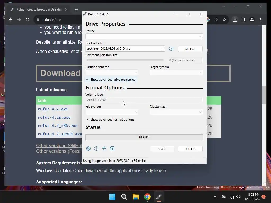Image resolution: width=271 pixels, height=203 pixels.
Task: Open rufus-4.2p.exe download link
Action: pyautogui.click(x=54, y=117)
